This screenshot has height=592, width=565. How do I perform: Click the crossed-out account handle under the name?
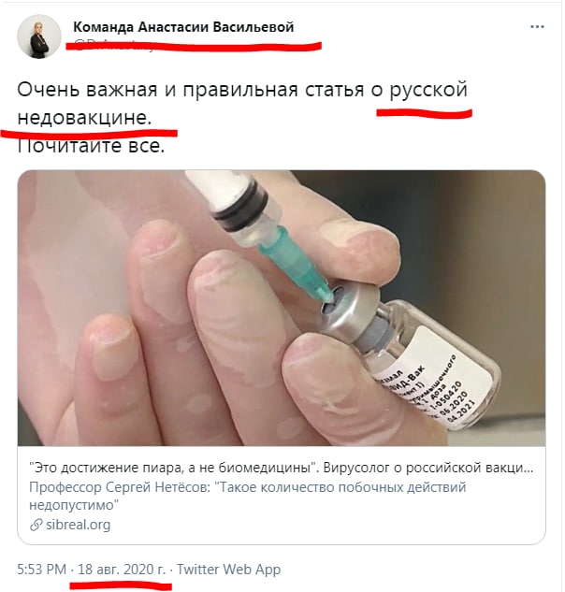click(x=113, y=47)
